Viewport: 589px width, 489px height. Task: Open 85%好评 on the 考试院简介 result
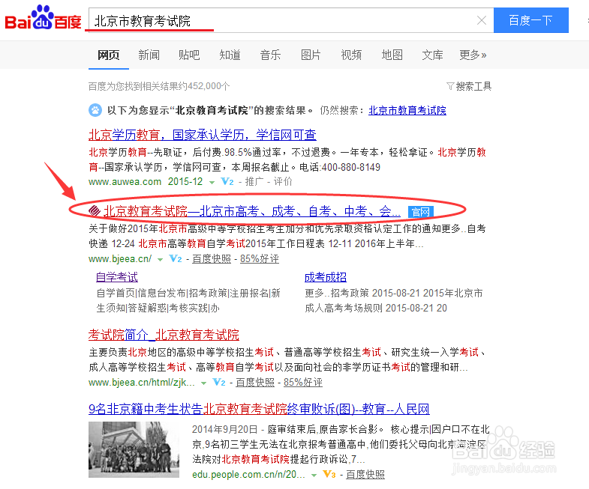pos(303,383)
